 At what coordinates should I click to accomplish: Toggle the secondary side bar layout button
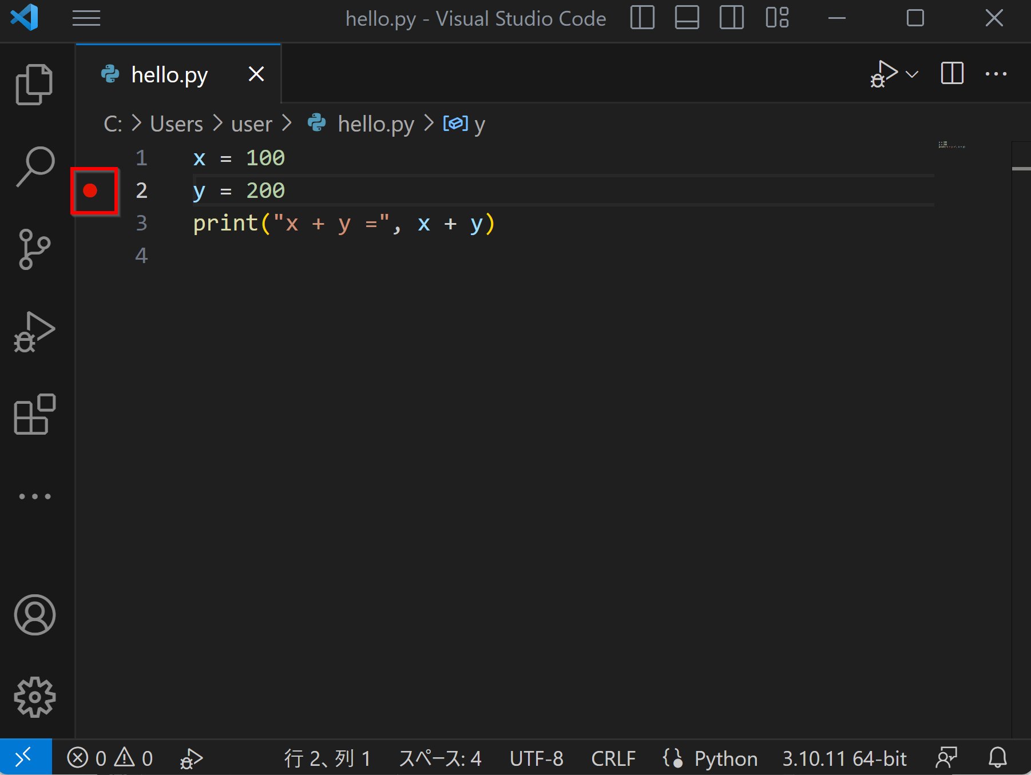(731, 18)
